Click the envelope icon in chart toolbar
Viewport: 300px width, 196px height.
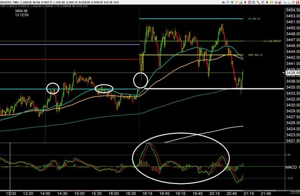(228, 2)
